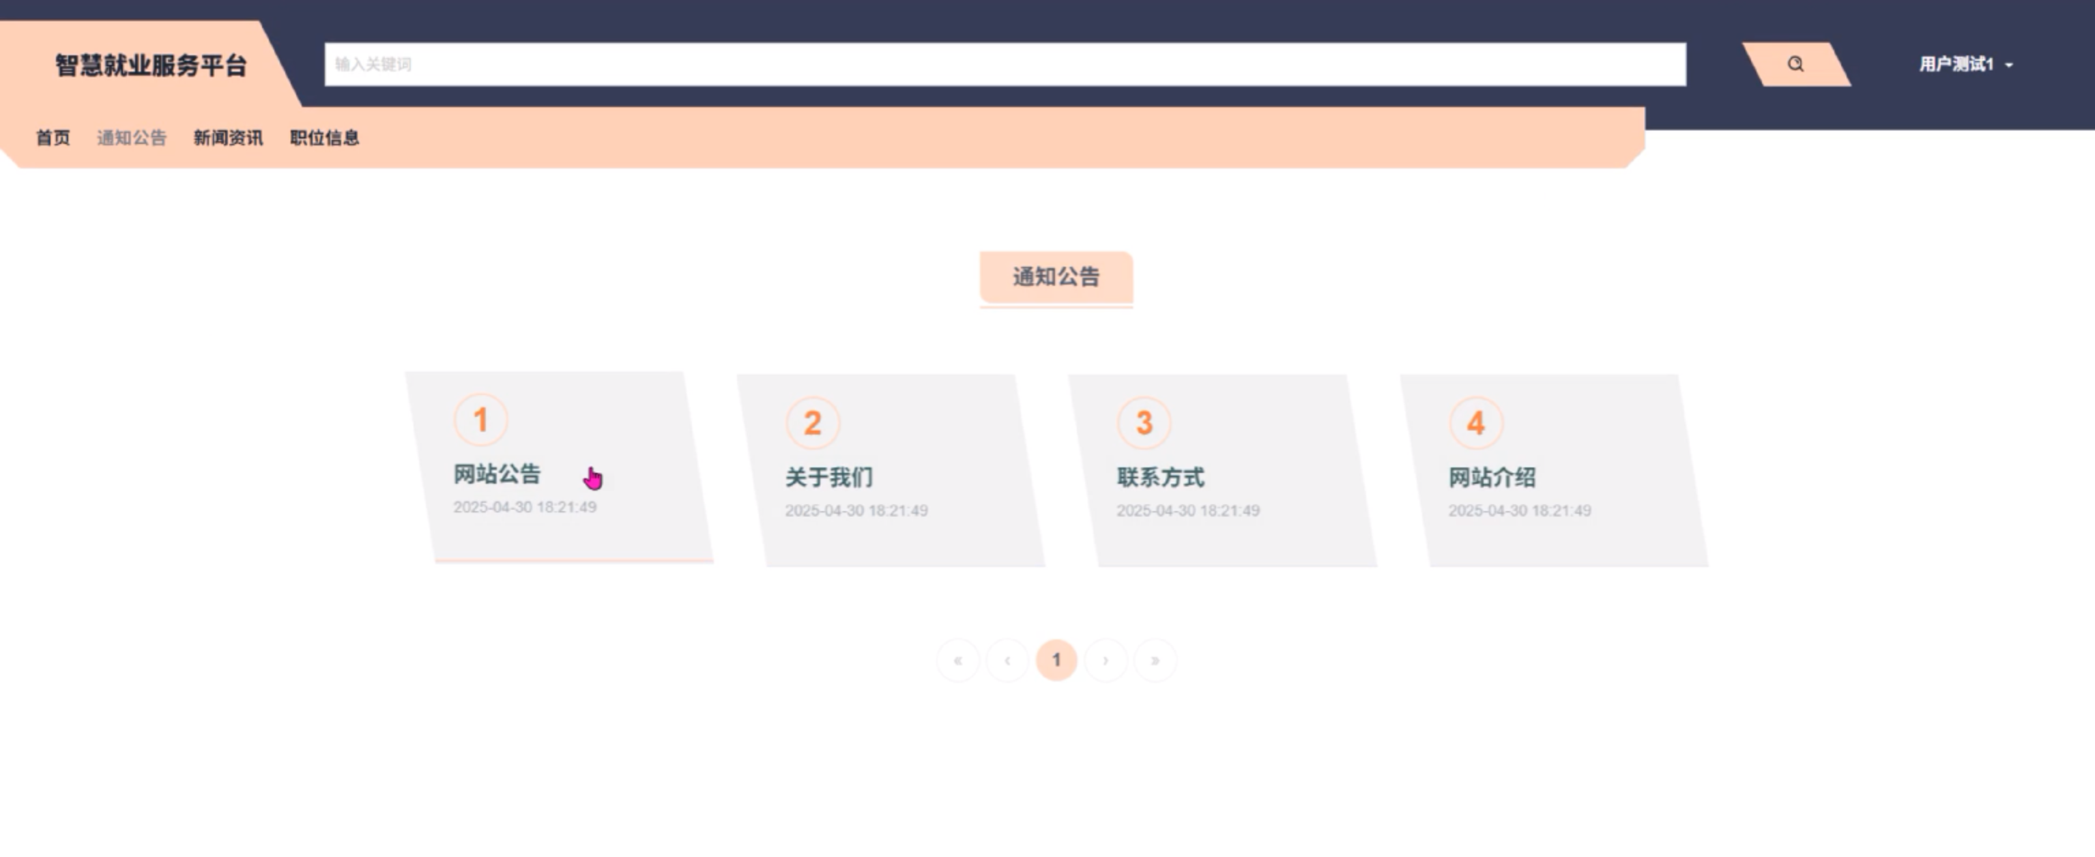Open the 联系方式 notice title
Screen dimensions: 2095x857
pos(1161,477)
